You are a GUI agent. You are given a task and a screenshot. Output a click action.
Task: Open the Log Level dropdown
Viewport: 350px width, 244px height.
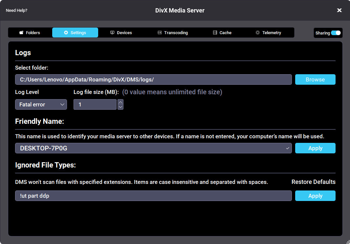click(41, 104)
